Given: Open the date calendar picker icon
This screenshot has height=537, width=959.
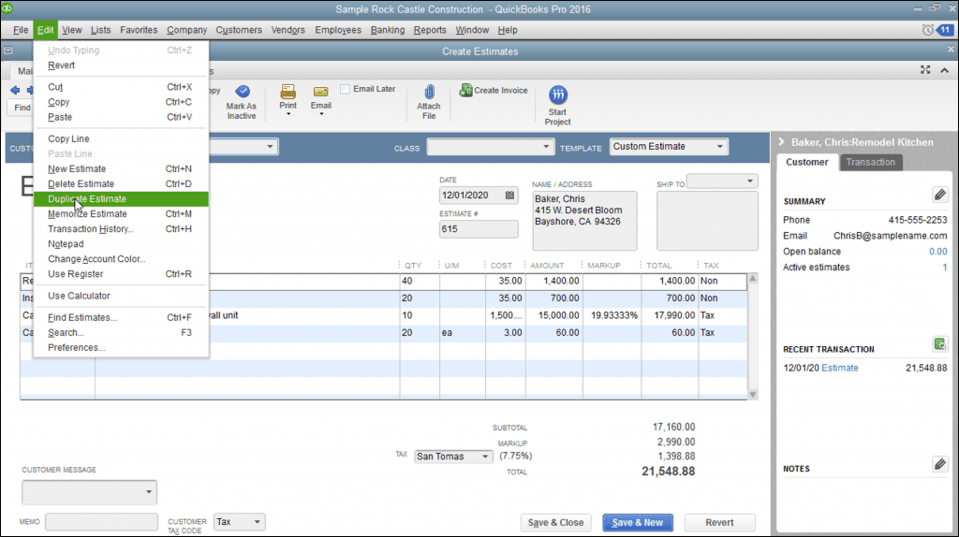Looking at the screenshot, I should click(509, 195).
